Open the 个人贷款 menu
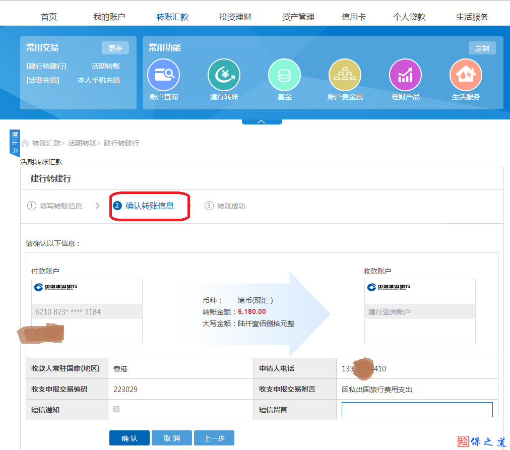The width and height of the screenshot is (510, 450). (409, 17)
